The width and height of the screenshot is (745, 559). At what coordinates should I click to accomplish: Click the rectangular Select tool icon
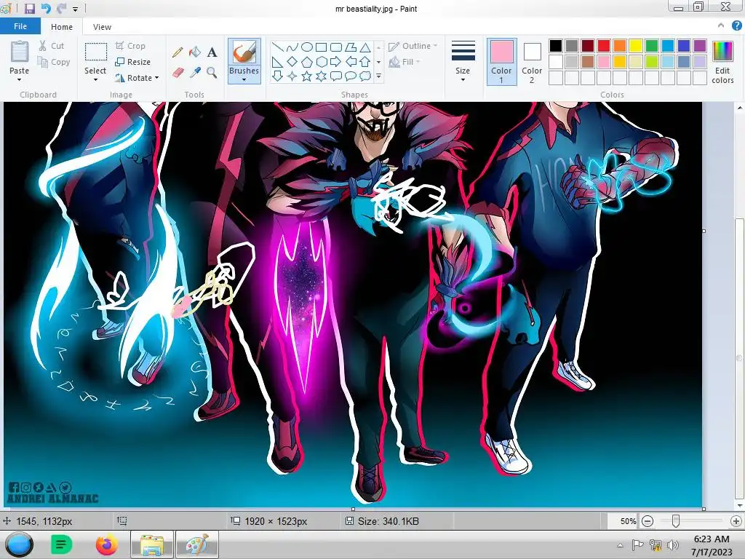[95, 52]
